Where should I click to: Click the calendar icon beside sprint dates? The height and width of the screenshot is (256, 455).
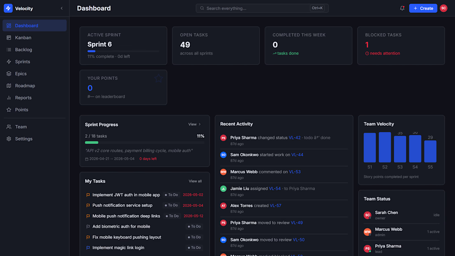[86, 159]
